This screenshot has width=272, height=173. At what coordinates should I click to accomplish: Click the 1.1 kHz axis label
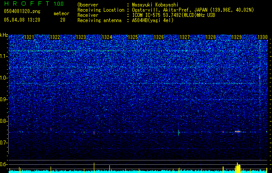pos(4,56)
